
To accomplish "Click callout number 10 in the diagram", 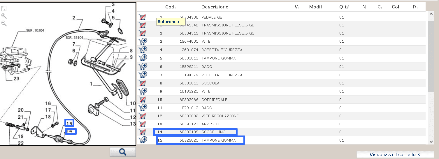I will (x=133, y=103).
